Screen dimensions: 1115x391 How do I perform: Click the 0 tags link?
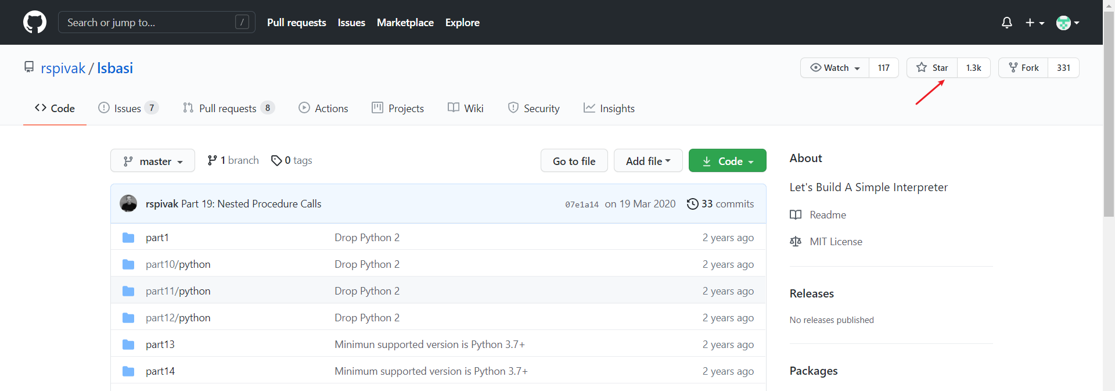[x=292, y=160]
